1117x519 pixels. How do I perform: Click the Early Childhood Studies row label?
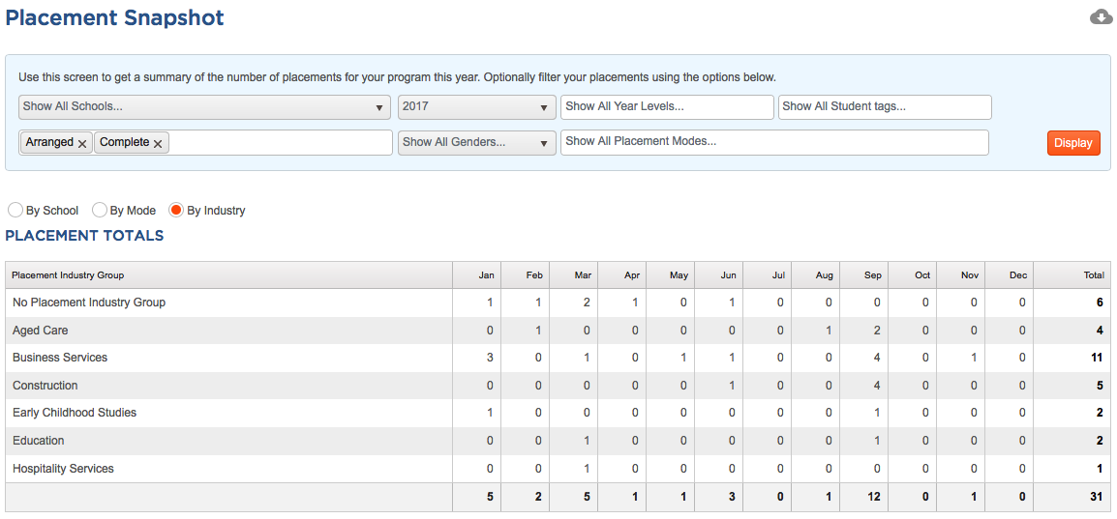click(75, 413)
